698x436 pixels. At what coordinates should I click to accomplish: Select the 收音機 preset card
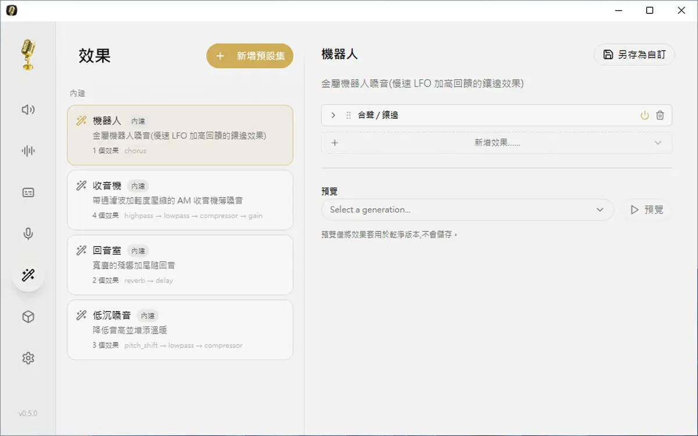pyautogui.click(x=180, y=200)
